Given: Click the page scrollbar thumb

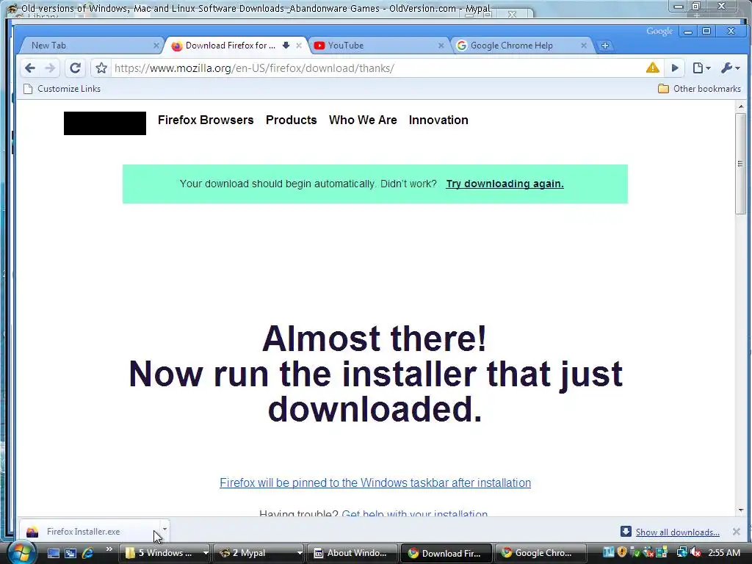Looking at the screenshot, I should pos(740,164).
